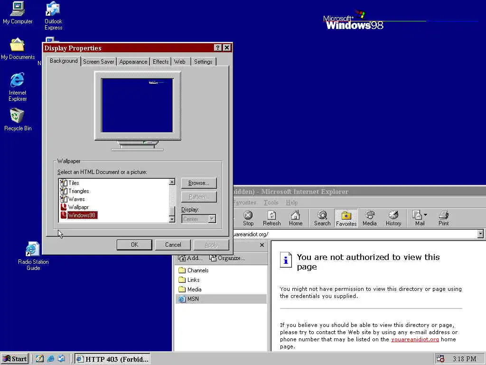This screenshot has height=365, width=486.
Task: Click the Browse... button
Action: coord(199,183)
